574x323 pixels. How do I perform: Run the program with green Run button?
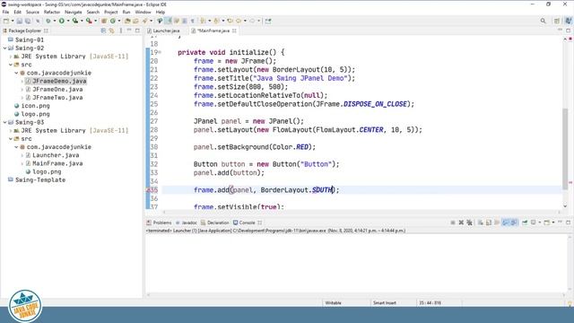coord(62,21)
